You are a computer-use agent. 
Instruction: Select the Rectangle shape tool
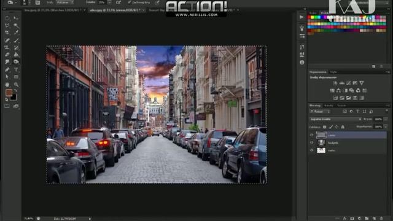pyautogui.click(x=16, y=77)
